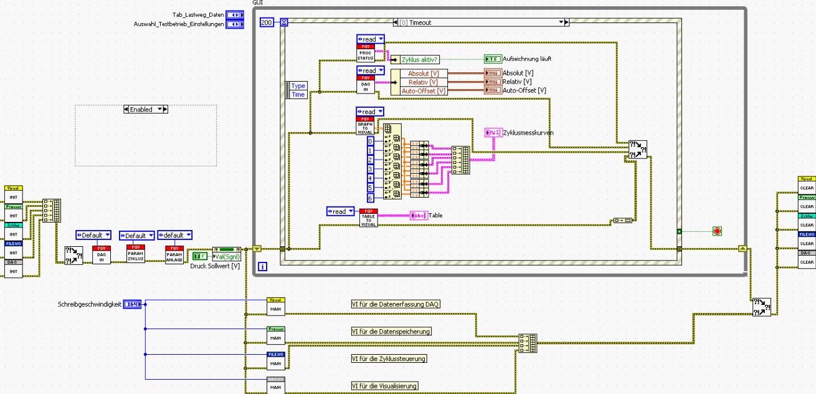
Task: Select the 200 timeout constant
Action: [267, 22]
